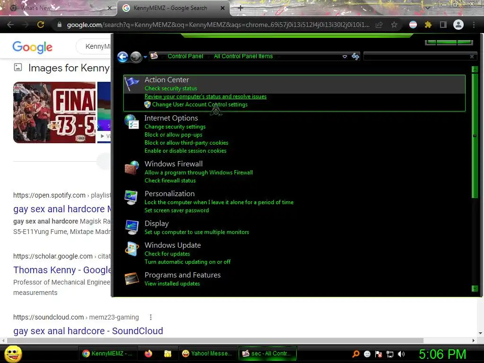Click the Action Center flag icon

click(132, 84)
